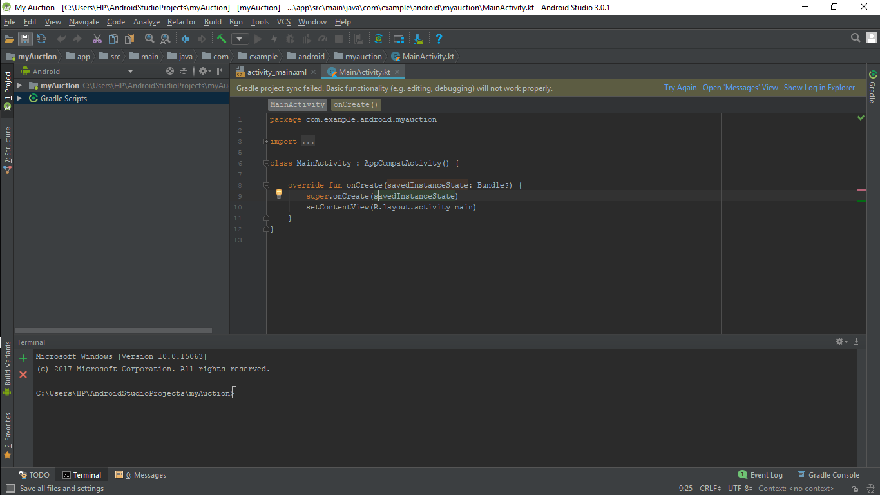Click project panel horizontal scrollbar
This screenshot has height=495, width=880.
pyautogui.click(x=113, y=331)
